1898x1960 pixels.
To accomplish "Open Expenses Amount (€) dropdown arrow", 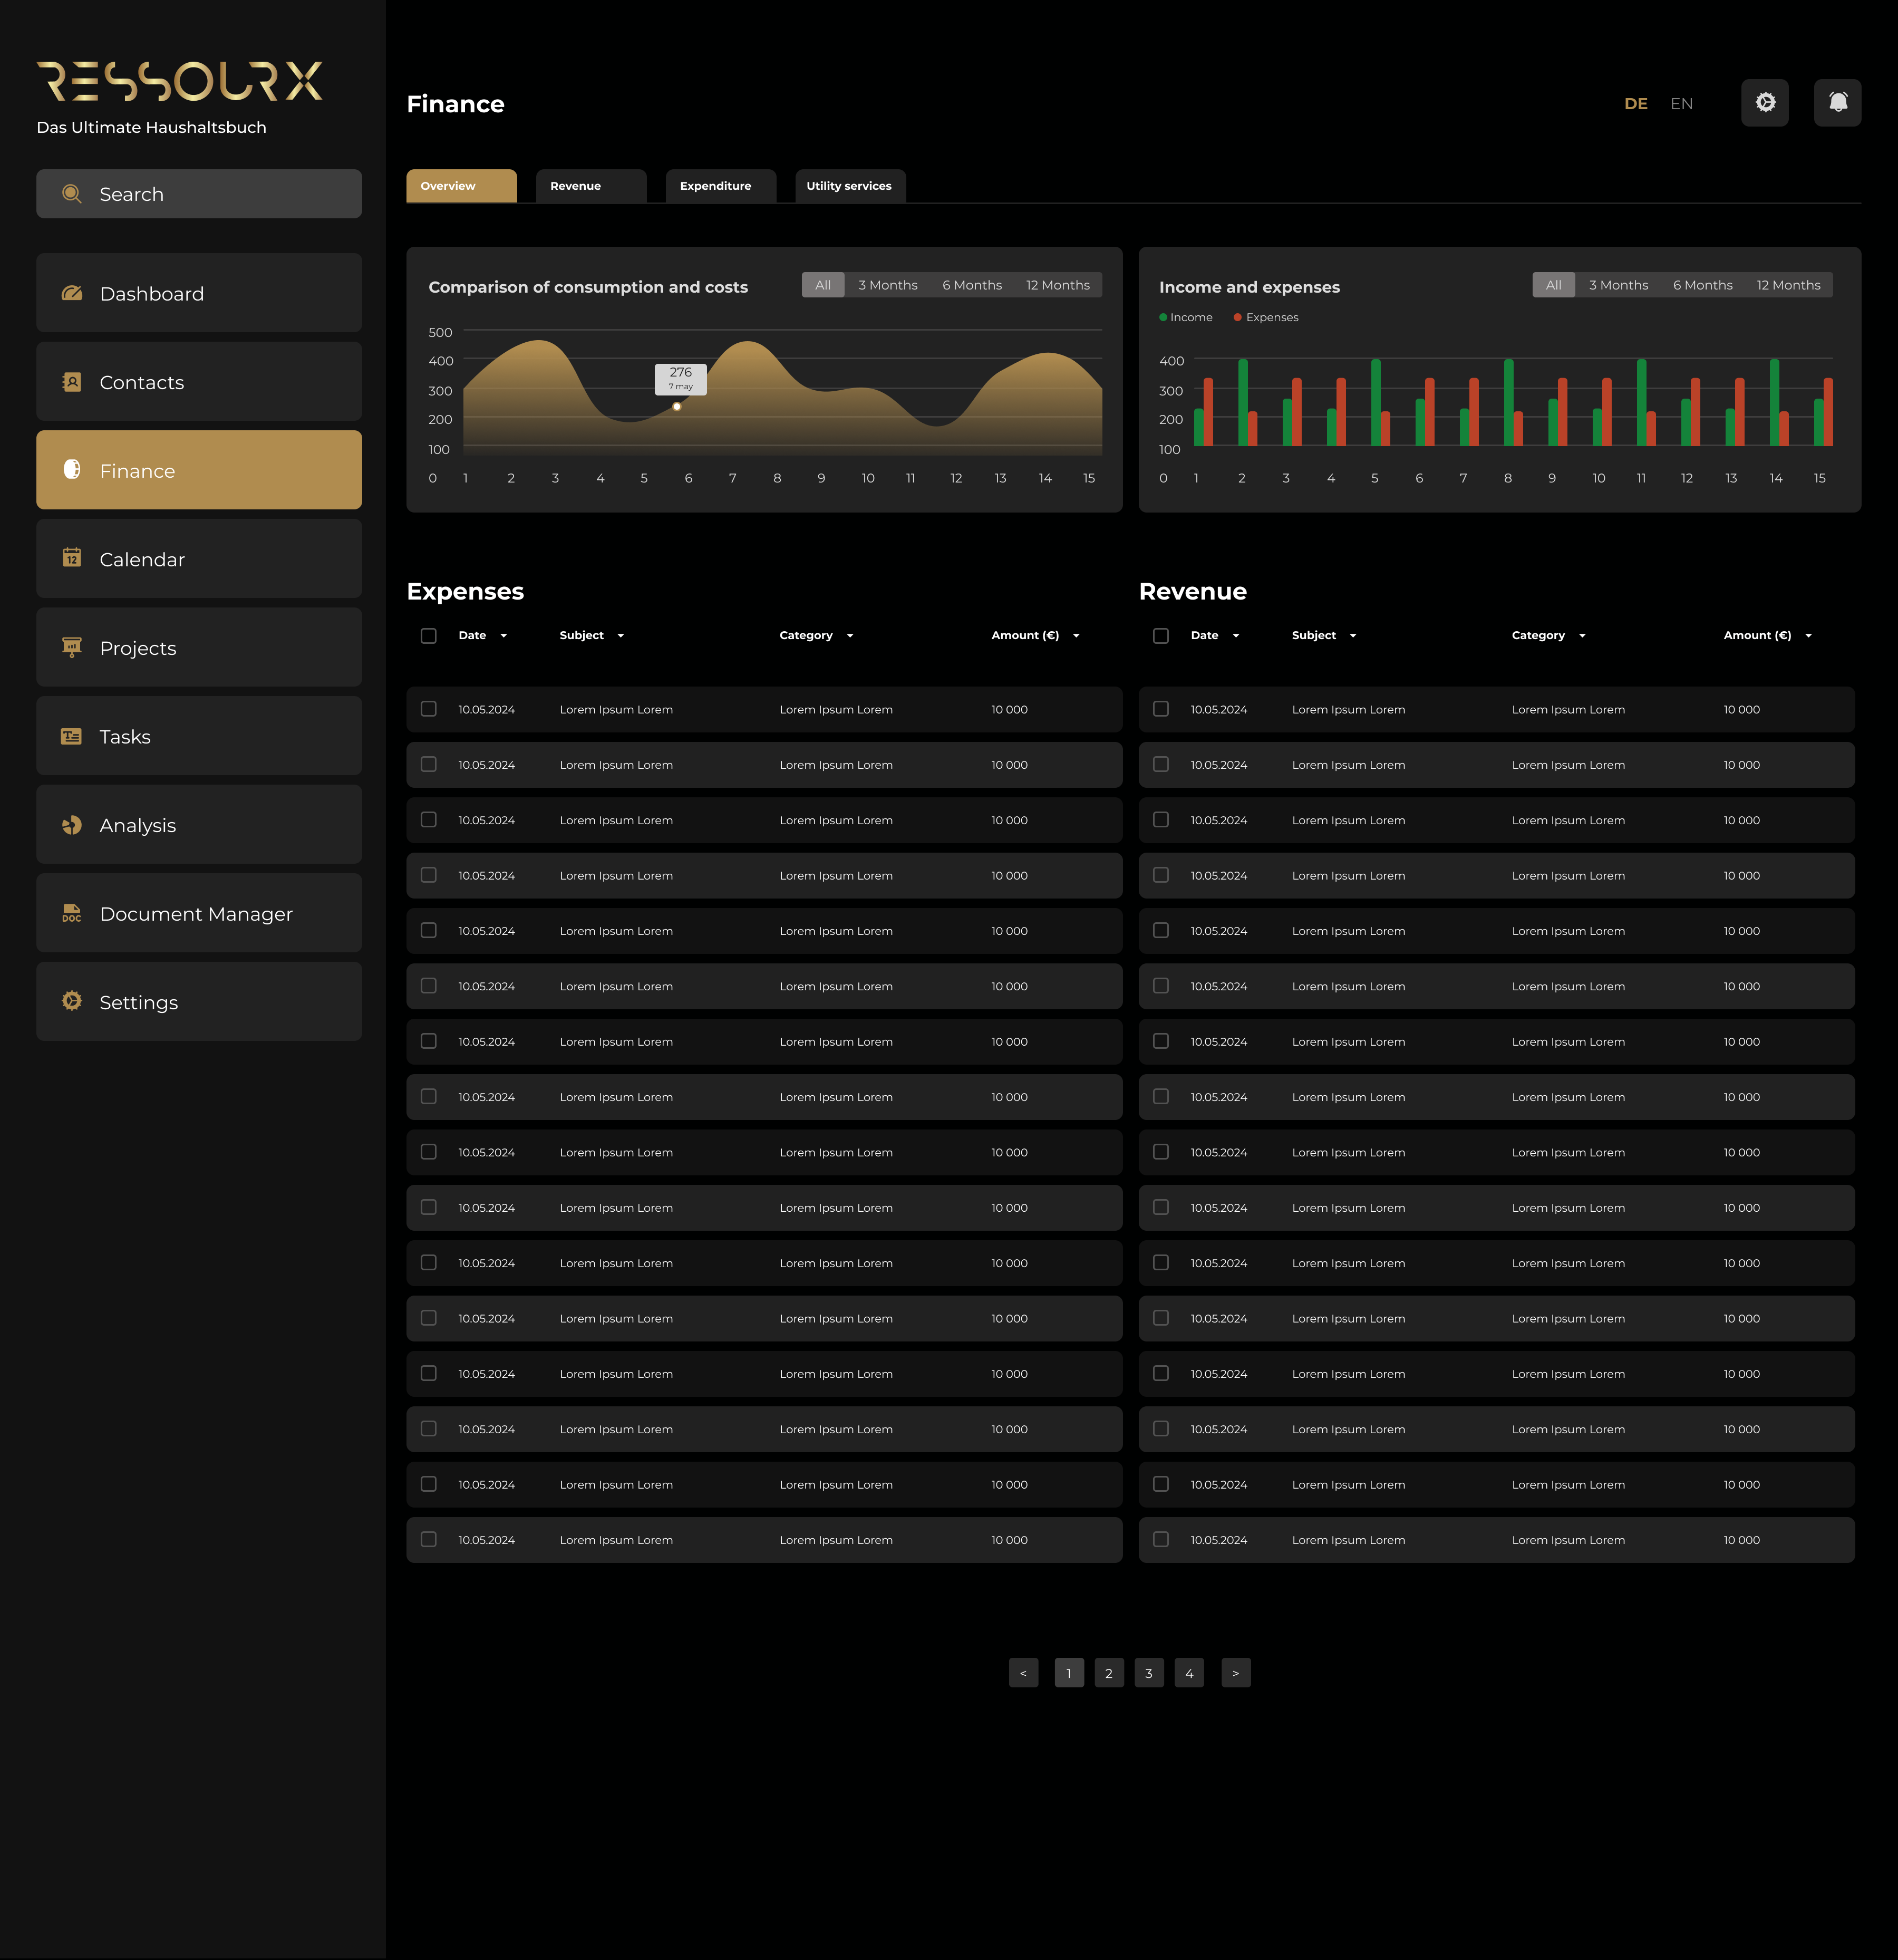I will pos(1076,636).
